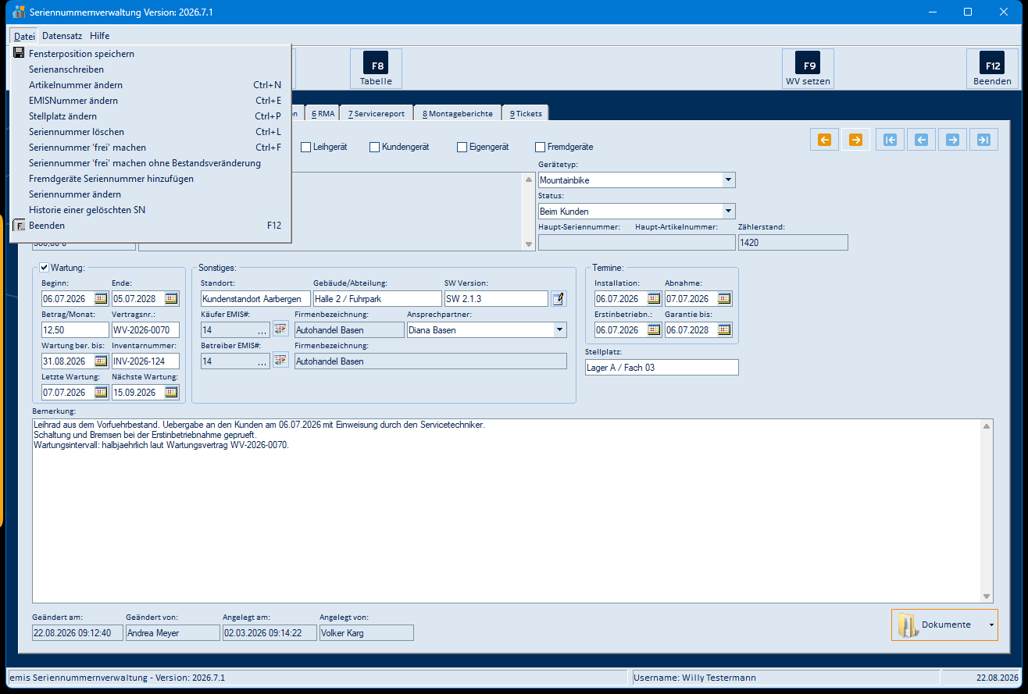
Task: Open the Hilfe menu
Action: 100,36
